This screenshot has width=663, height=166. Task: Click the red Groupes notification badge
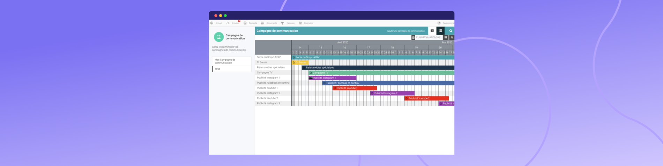point(239,21)
